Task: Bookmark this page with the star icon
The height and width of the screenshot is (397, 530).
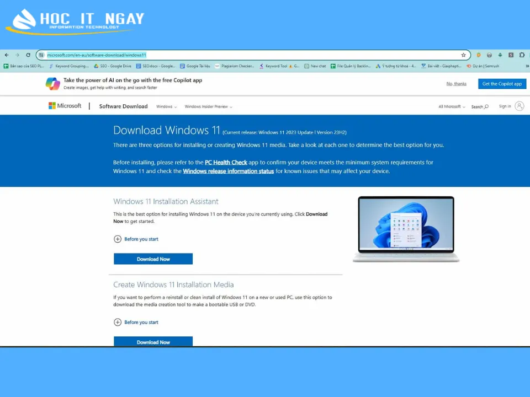Action: 463,55
